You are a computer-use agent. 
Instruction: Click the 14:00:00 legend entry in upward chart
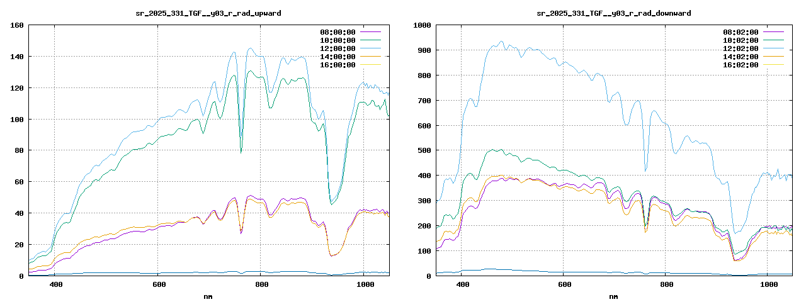(x=336, y=57)
